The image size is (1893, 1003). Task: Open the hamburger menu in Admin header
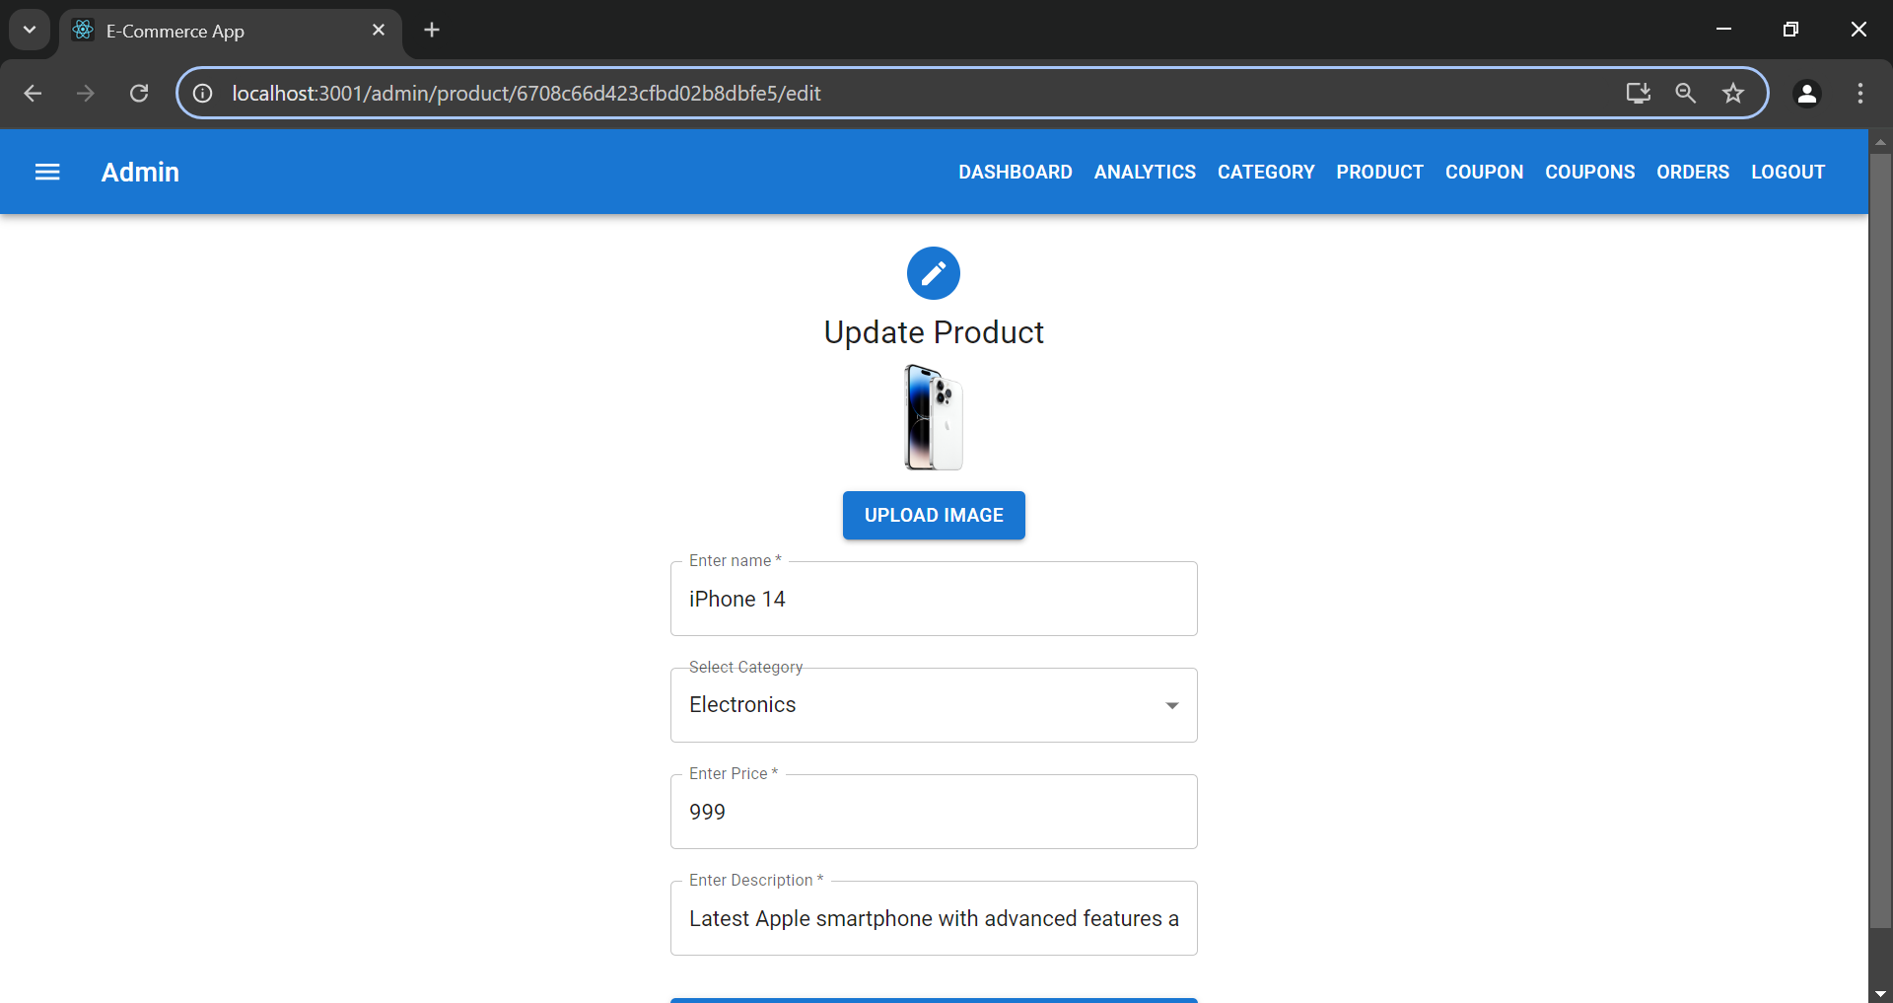tap(47, 172)
